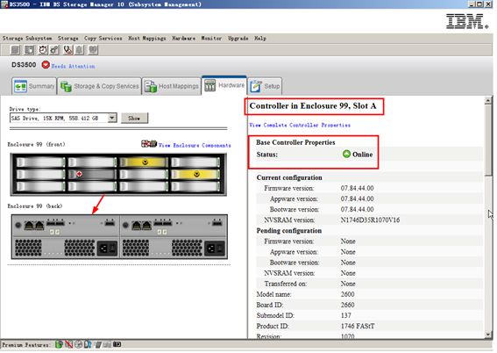Select the top-left drive in enclosure front
The width and height of the screenshot is (497, 353).
[x=40, y=162]
